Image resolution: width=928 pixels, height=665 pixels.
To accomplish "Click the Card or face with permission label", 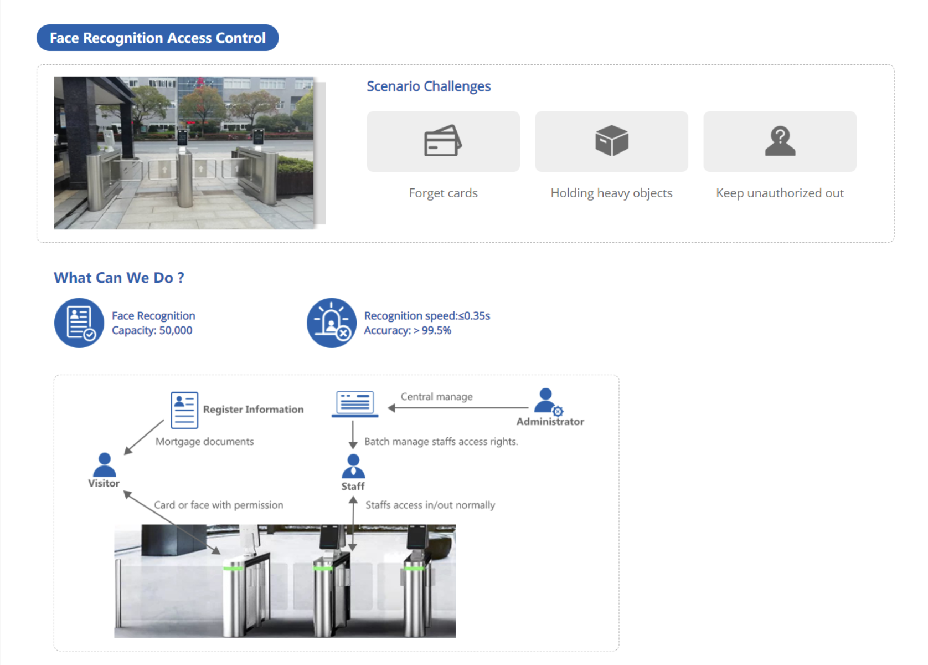I will (x=219, y=505).
